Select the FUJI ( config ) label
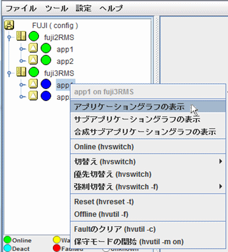This screenshot has width=228, height=252. tap(55, 26)
